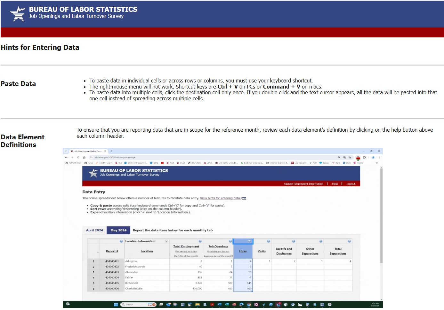This screenshot has height=310, width=444.
Task: Click the bookmark star in address bar
Action: [350, 158]
